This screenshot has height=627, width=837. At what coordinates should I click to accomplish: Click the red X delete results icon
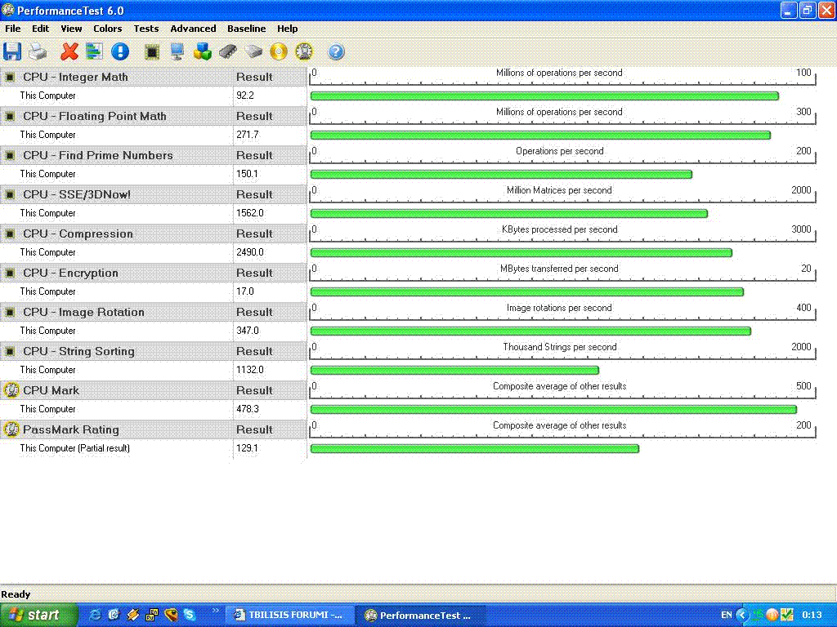click(69, 51)
